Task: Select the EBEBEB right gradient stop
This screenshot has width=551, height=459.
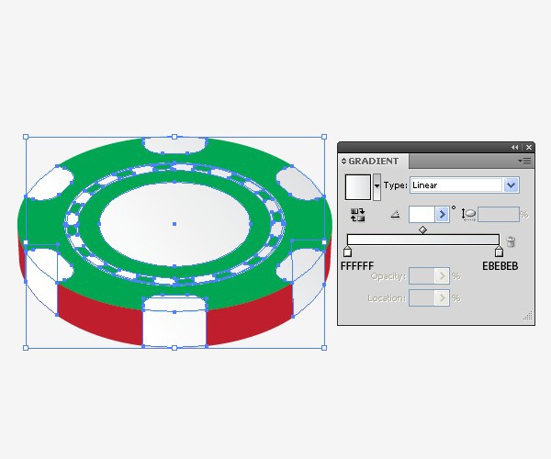Action: pyautogui.click(x=499, y=251)
